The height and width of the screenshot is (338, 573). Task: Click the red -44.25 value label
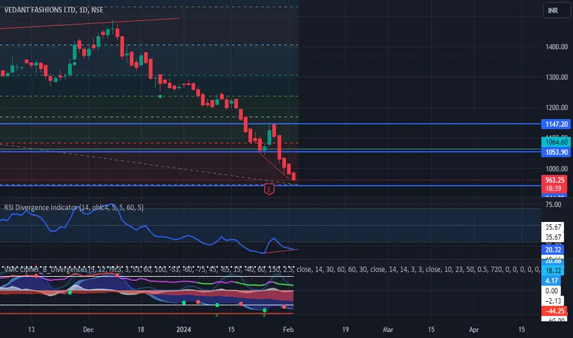pos(554,311)
